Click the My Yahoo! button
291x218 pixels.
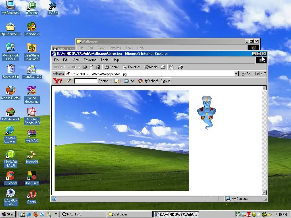(148, 81)
